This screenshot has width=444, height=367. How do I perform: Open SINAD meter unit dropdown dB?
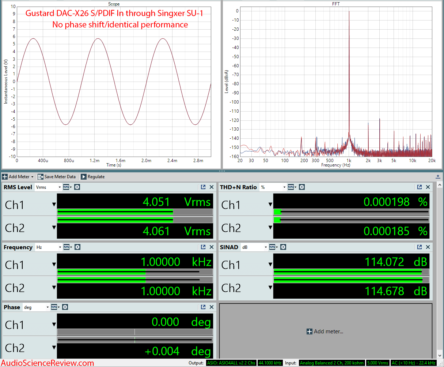[x=254, y=247]
